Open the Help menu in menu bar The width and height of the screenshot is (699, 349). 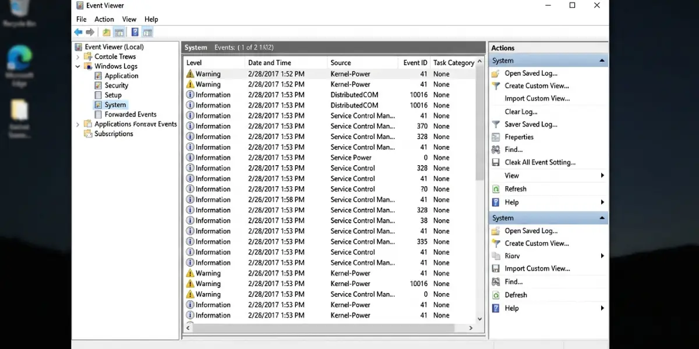(x=151, y=19)
